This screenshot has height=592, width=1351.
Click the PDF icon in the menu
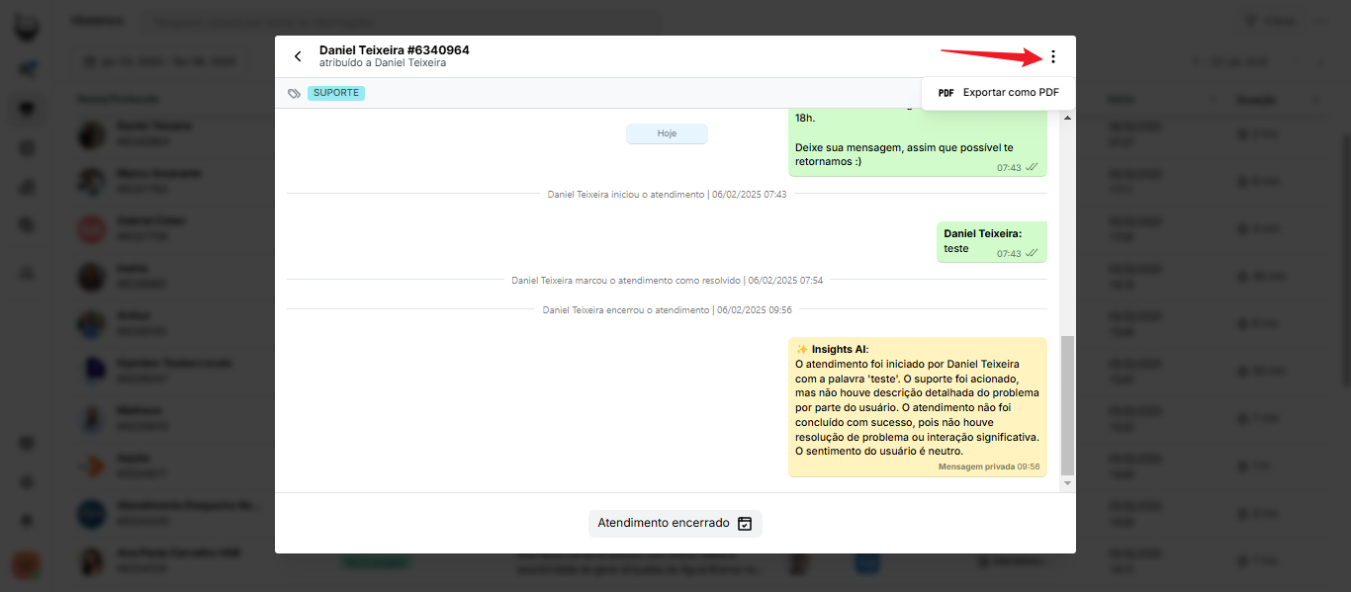coord(946,93)
